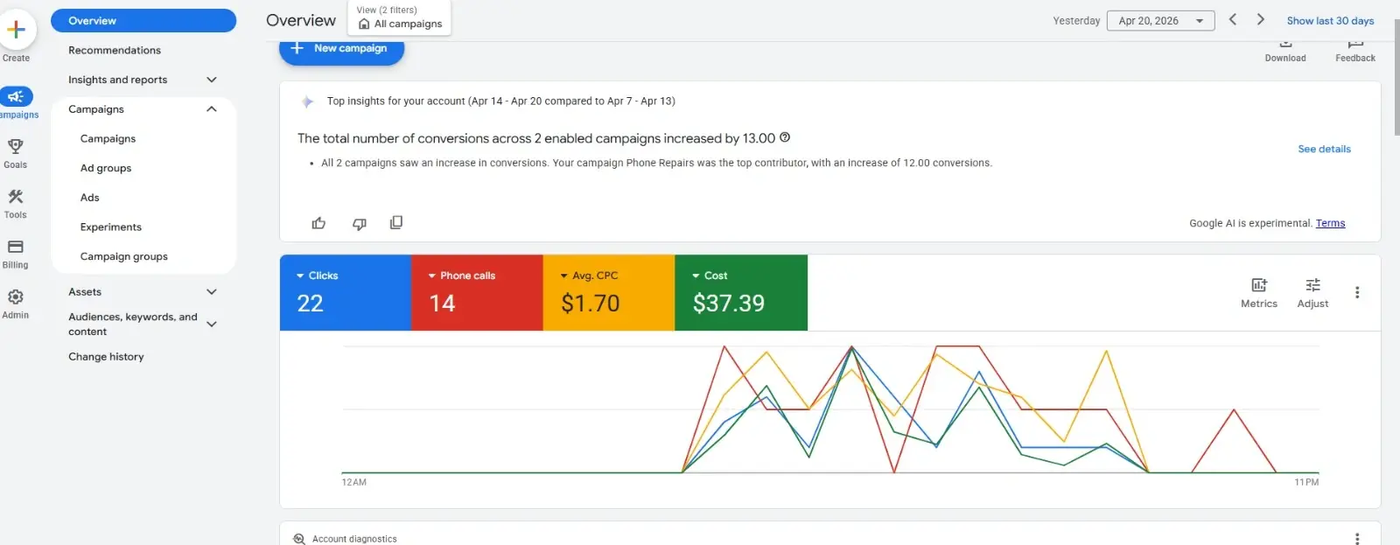Screen dimensions: 1400x545
Task: Expand Audiences, keywords, and content
Action: (211, 324)
